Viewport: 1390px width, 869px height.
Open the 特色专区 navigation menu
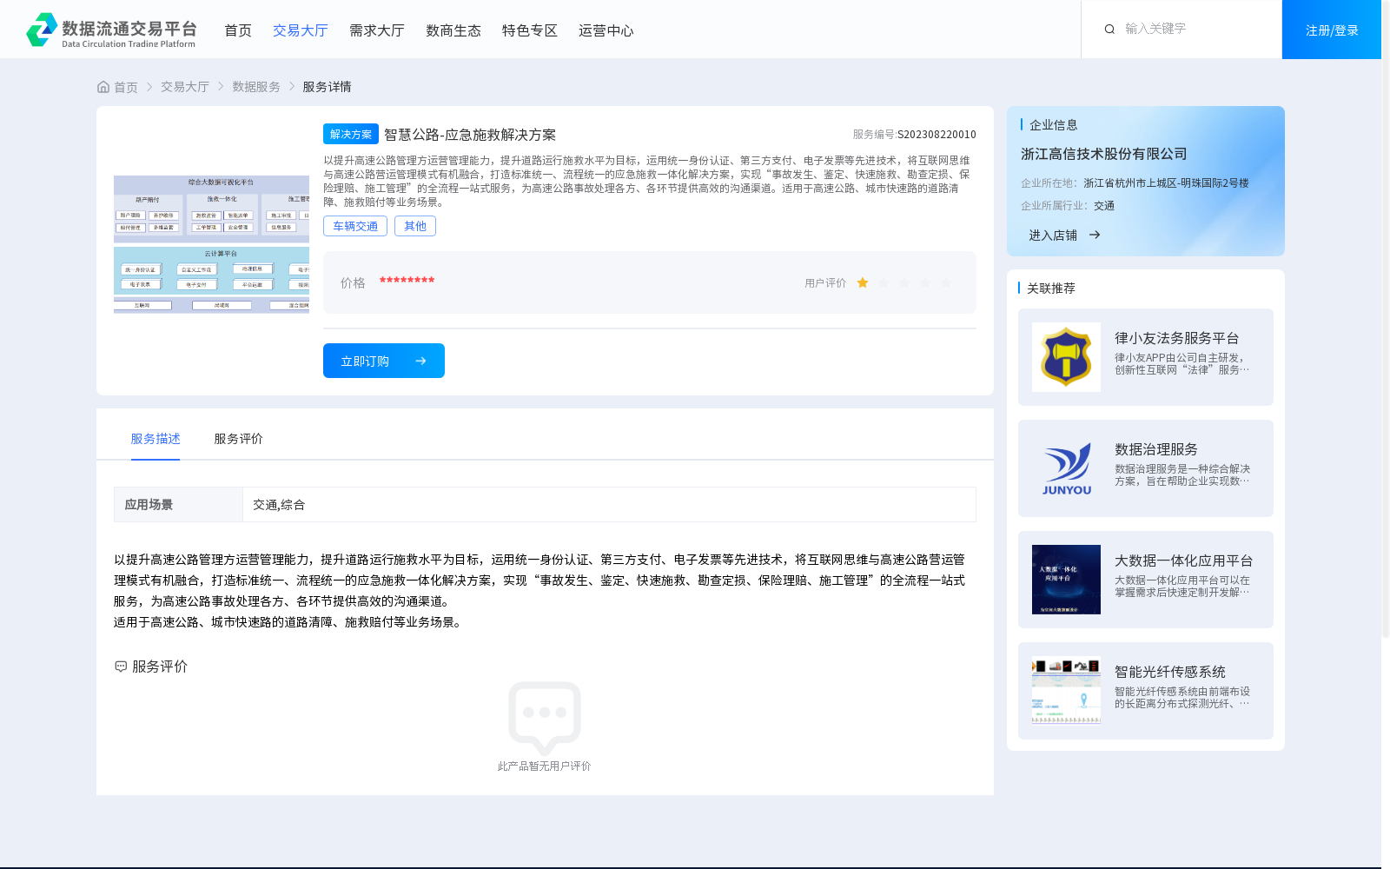point(530,30)
